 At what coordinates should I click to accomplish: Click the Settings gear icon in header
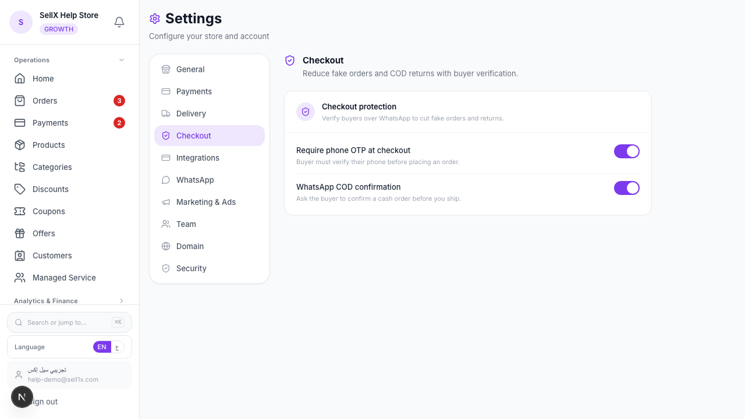(155, 19)
